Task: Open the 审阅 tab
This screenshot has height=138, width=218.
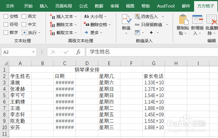Action: pos(115,6)
